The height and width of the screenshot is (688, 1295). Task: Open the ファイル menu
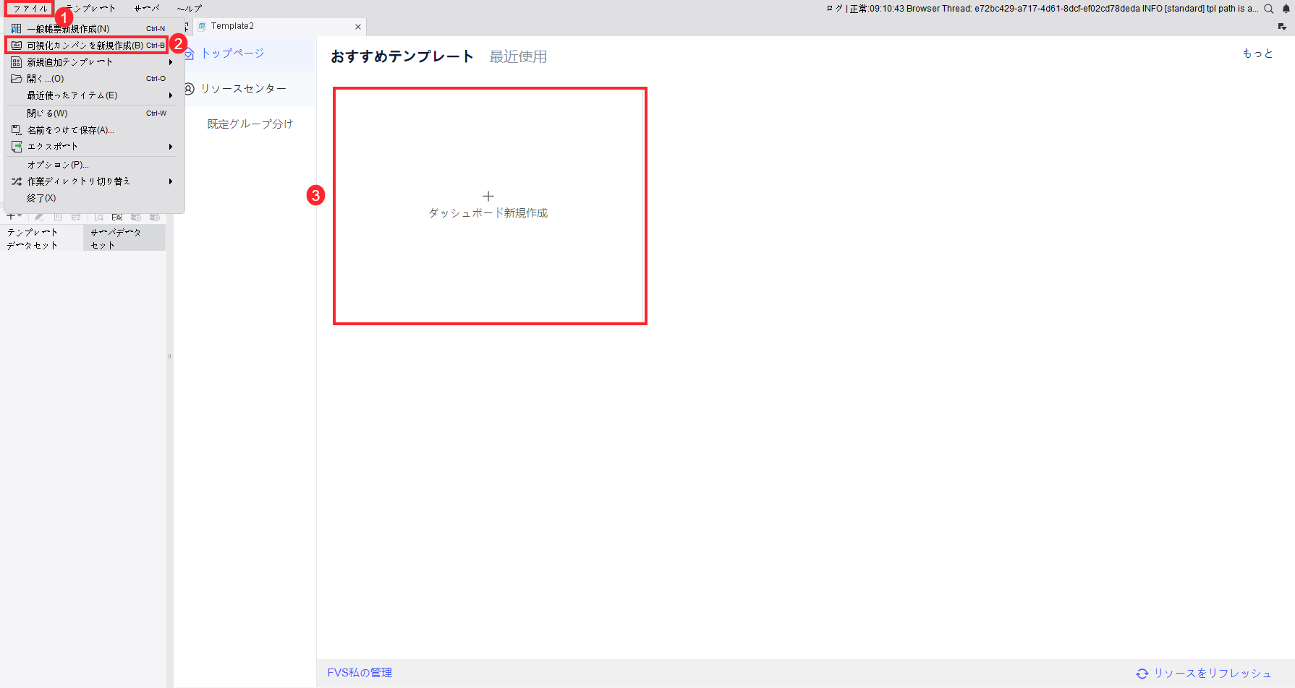click(x=30, y=9)
